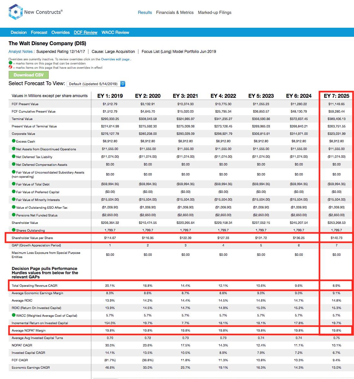Select the DCF Review tab
Viewport: 354px width, 379px height.
[x=86, y=32]
